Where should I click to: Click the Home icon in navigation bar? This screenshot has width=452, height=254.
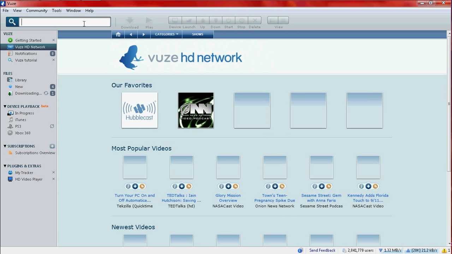pyautogui.click(x=118, y=34)
